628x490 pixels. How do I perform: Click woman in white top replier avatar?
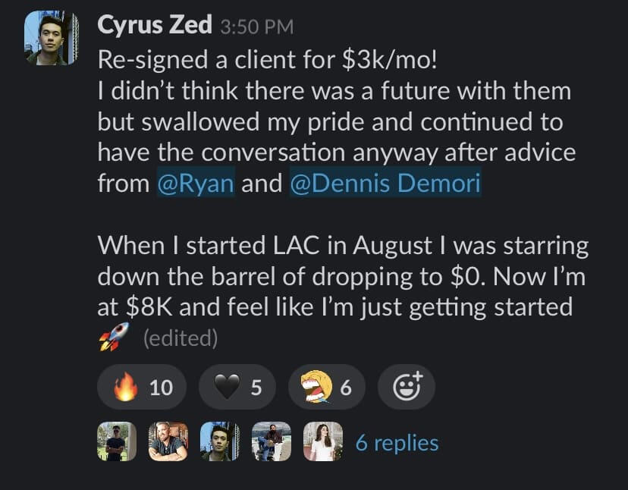tap(322, 441)
